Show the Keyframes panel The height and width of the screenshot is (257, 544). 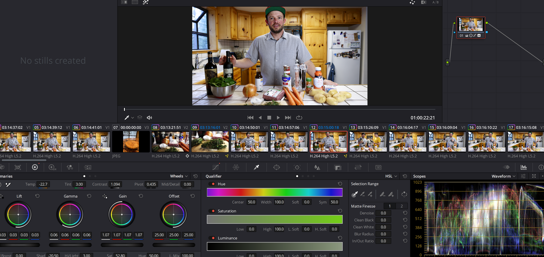(x=506, y=167)
